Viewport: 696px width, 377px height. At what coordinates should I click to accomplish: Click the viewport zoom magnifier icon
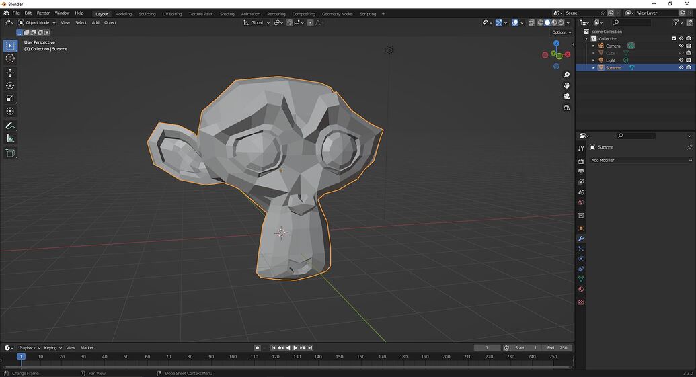coord(566,75)
